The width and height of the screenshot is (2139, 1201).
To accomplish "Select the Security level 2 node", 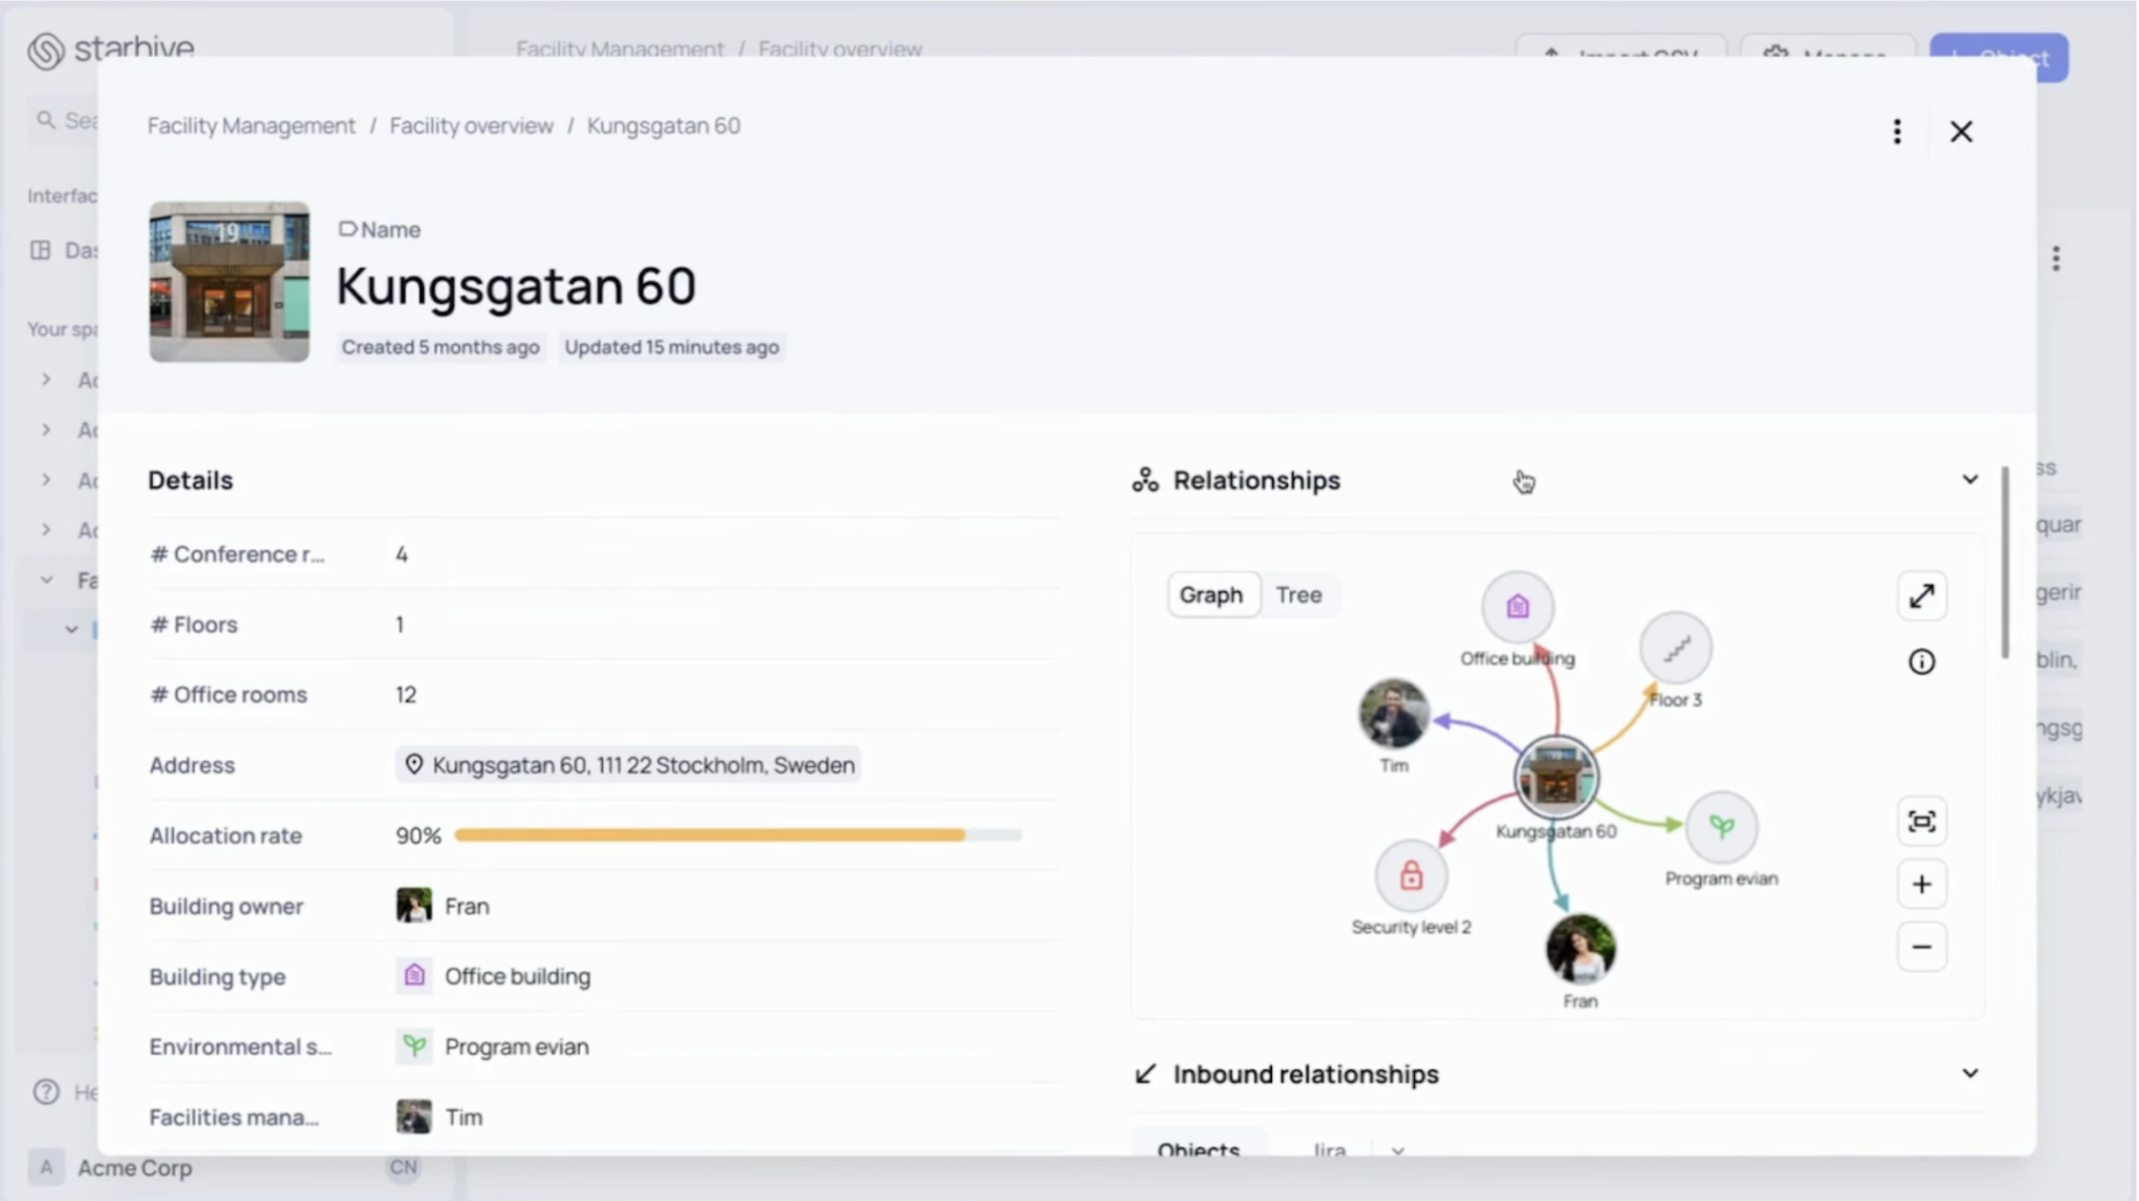I will 1410,876.
